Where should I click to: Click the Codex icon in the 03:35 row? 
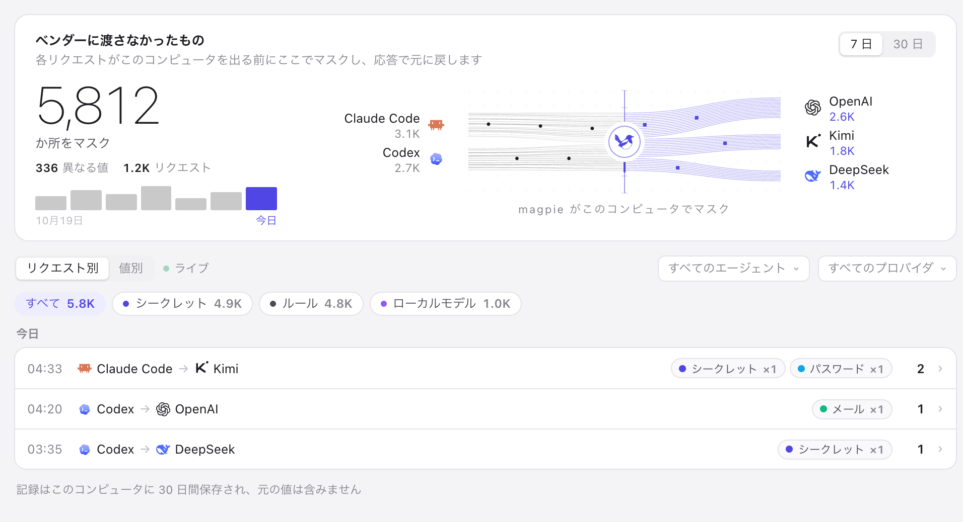point(85,450)
